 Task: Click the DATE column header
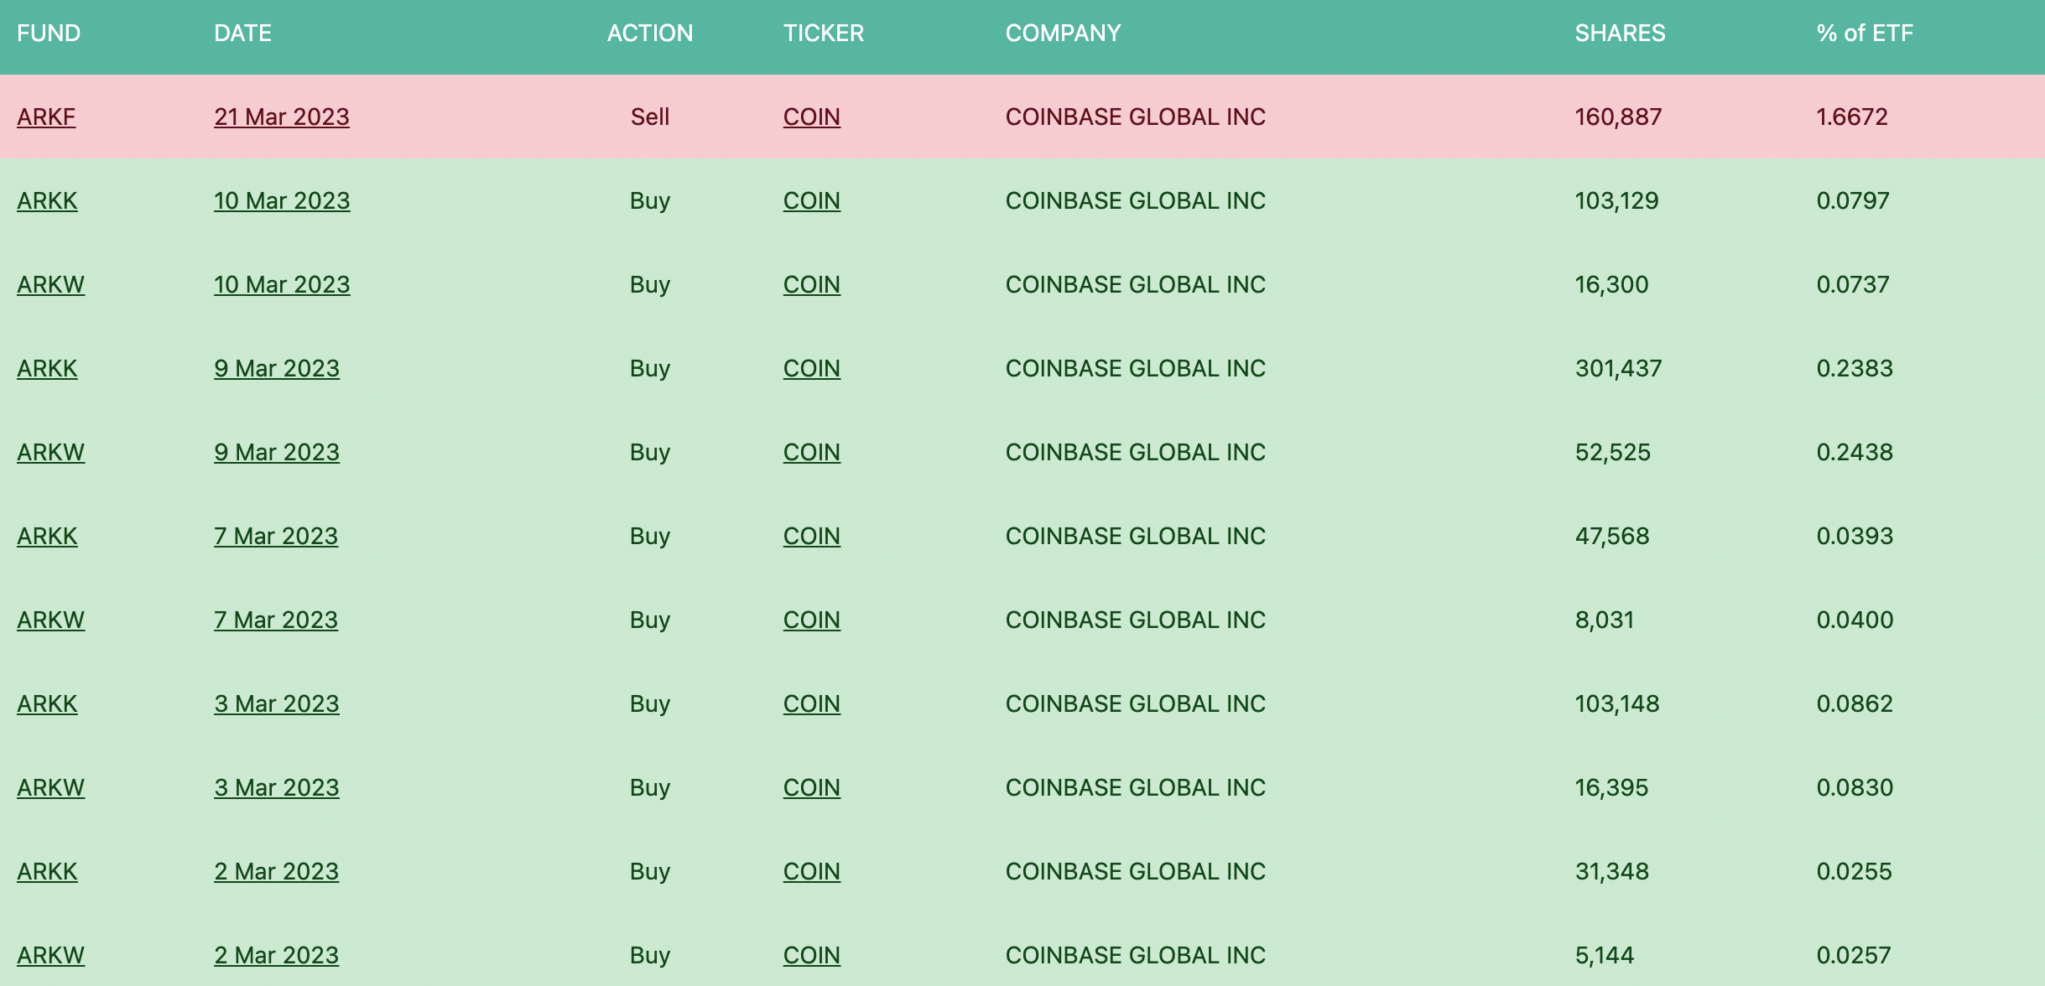pyautogui.click(x=242, y=34)
